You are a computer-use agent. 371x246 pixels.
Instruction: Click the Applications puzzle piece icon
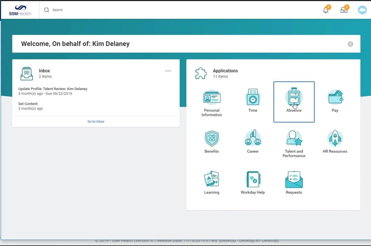tap(201, 73)
